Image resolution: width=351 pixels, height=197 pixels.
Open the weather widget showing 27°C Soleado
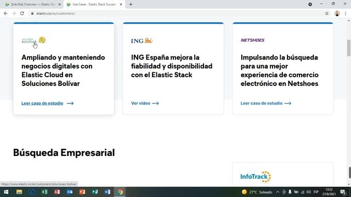(257, 192)
